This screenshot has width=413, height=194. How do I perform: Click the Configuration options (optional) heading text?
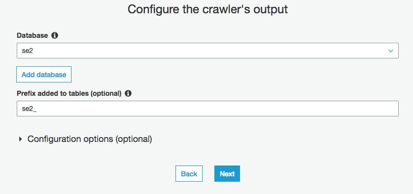click(90, 139)
